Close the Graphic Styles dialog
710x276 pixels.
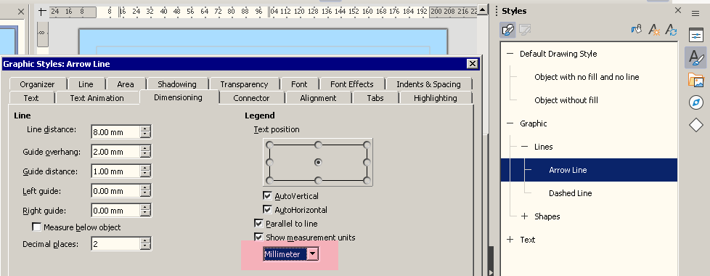point(473,64)
